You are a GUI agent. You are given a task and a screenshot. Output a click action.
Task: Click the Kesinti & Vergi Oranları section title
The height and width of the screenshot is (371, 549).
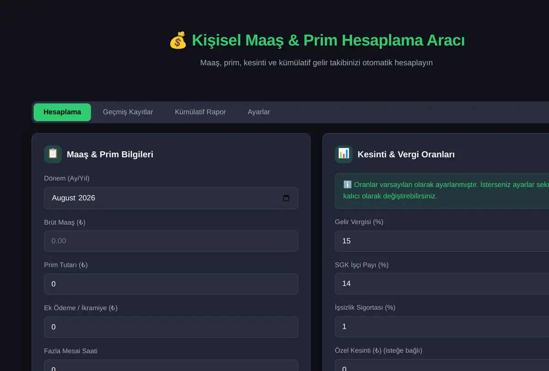pos(406,155)
